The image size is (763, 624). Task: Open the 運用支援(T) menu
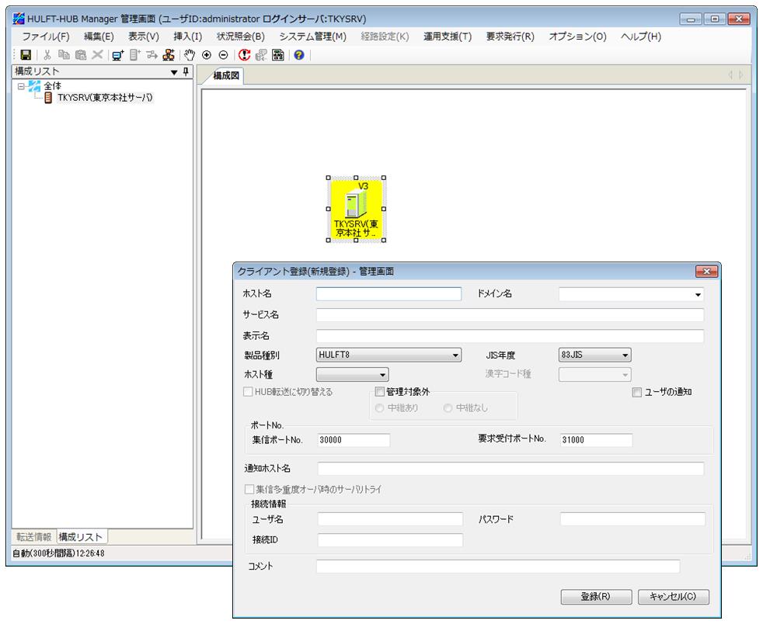448,36
